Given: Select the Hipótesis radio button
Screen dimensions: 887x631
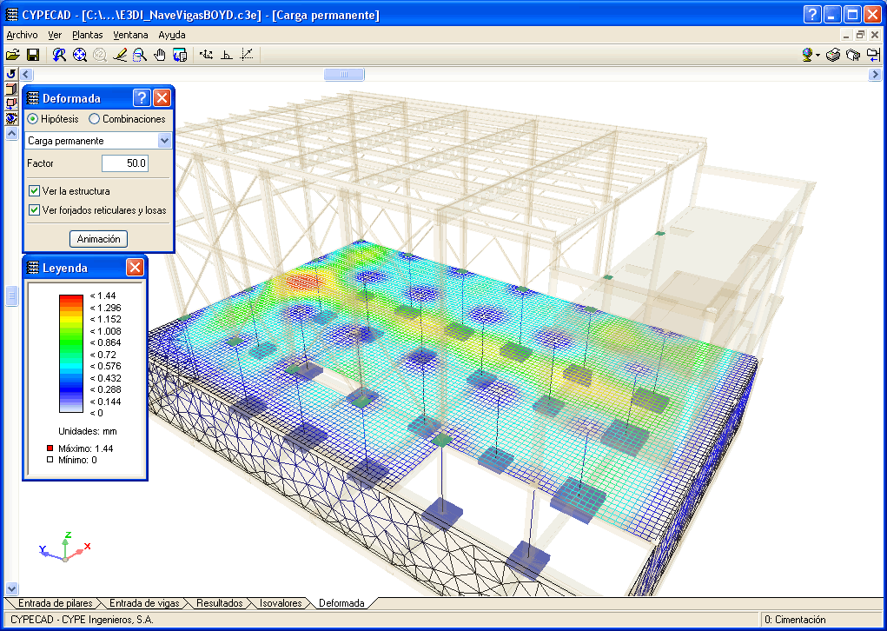Looking at the screenshot, I should pos(33,119).
